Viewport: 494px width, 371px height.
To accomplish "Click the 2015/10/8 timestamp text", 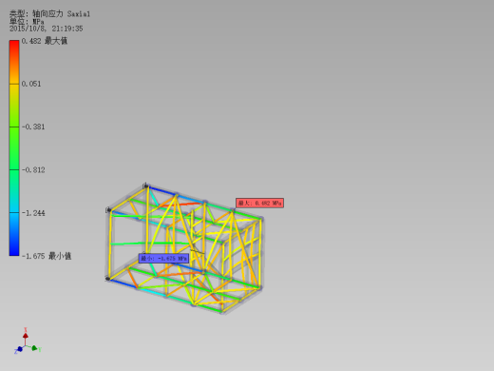I will (x=47, y=29).
